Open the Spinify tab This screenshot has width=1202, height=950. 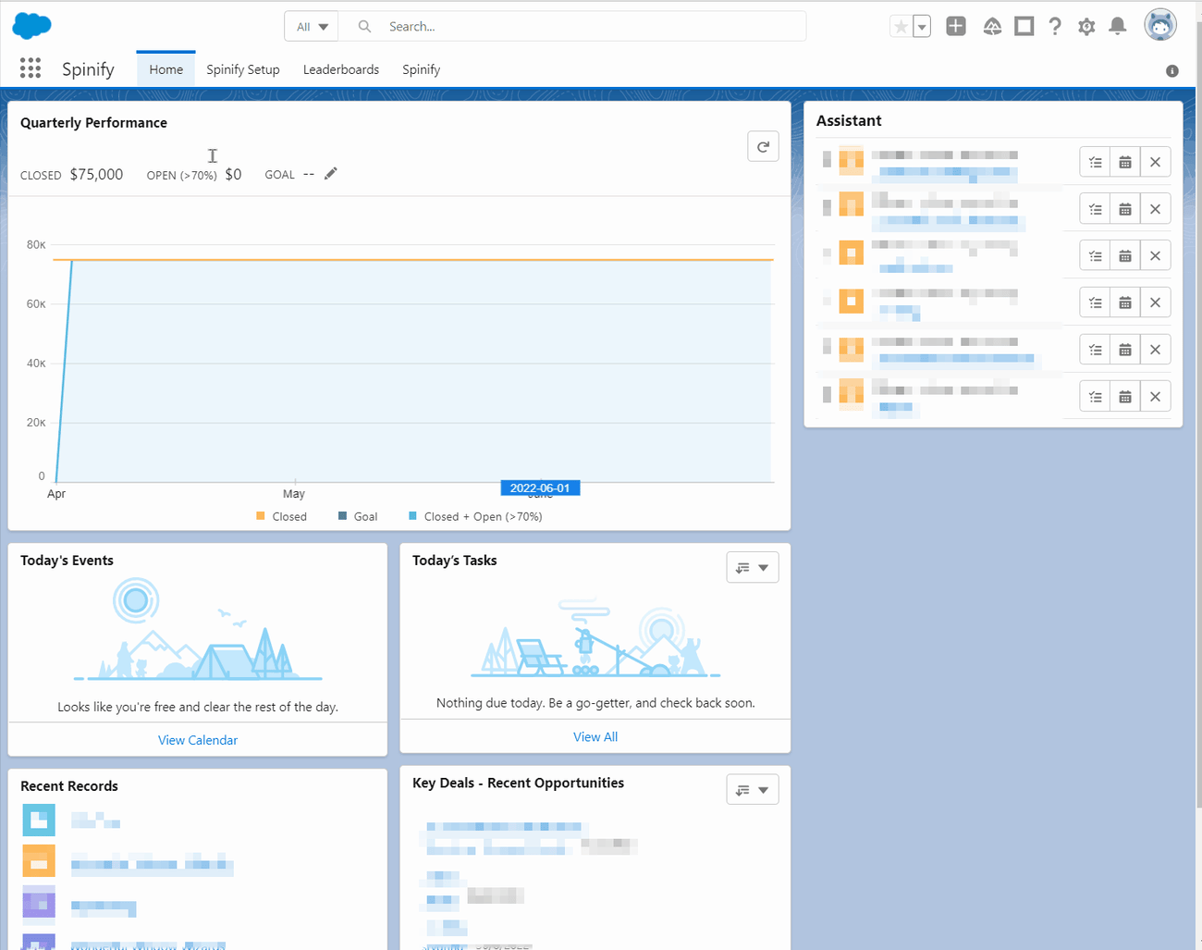(x=422, y=69)
